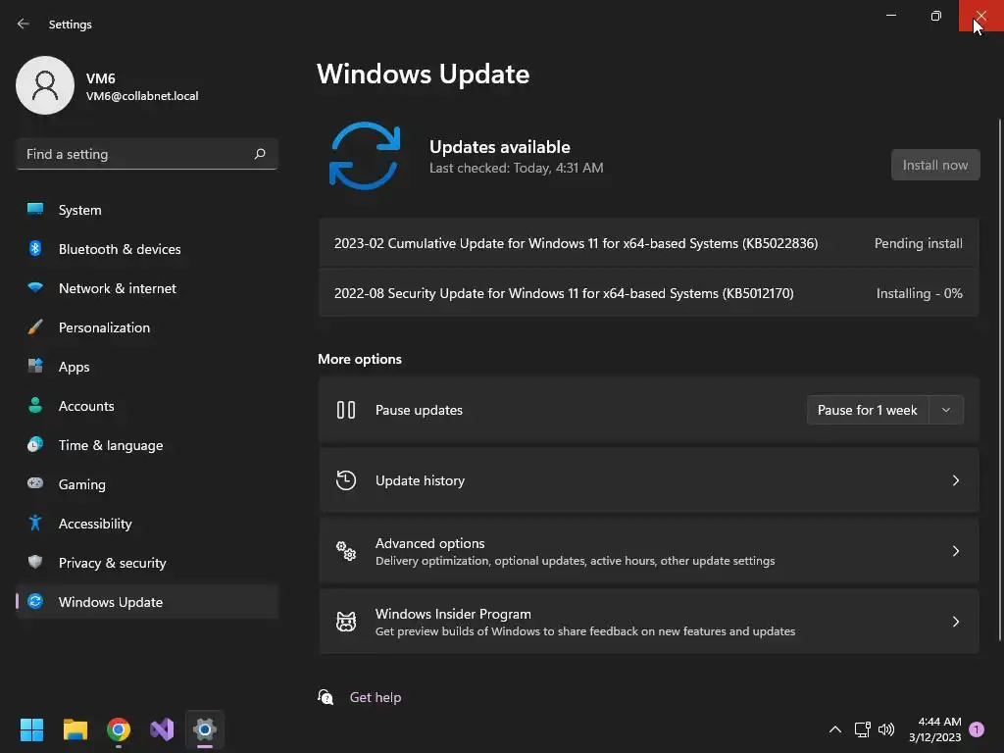Click the Accessibility figure icon in the sidebar
This screenshot has height=753, width=1004.
coord(35,524)
